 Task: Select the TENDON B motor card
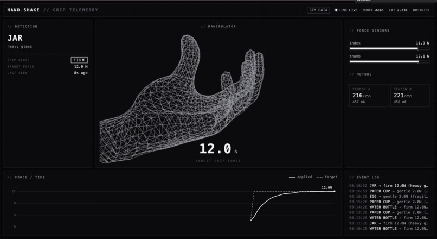[410, 96]
